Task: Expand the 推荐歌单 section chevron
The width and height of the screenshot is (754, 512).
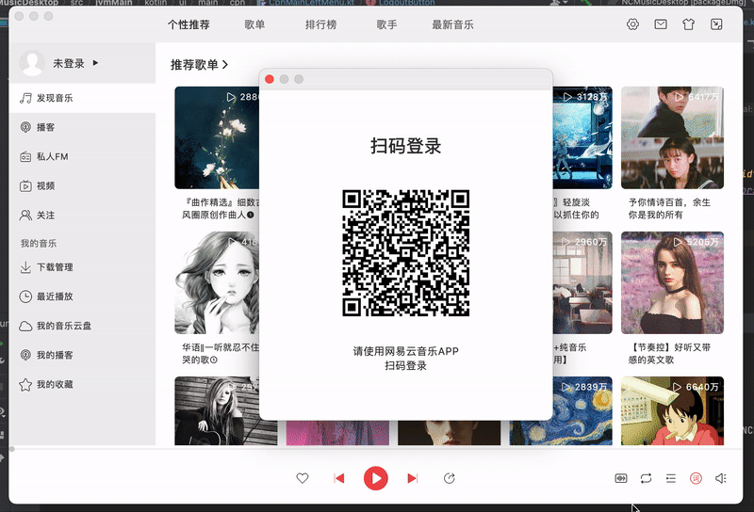Action: (x=225, y=64)
